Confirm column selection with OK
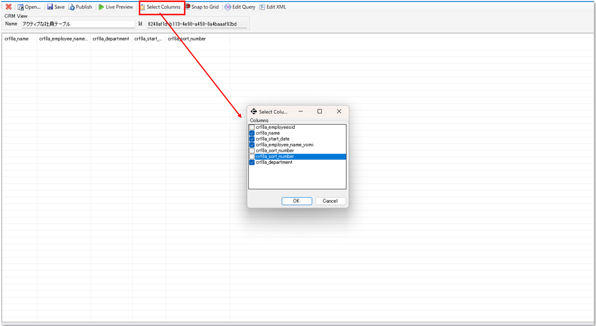 297,201
